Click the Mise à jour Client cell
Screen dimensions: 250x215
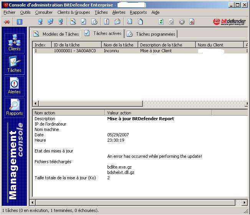coord(156,51)
